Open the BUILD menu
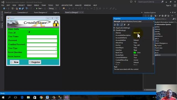This screenshot has height=100, width=177. 29,5
